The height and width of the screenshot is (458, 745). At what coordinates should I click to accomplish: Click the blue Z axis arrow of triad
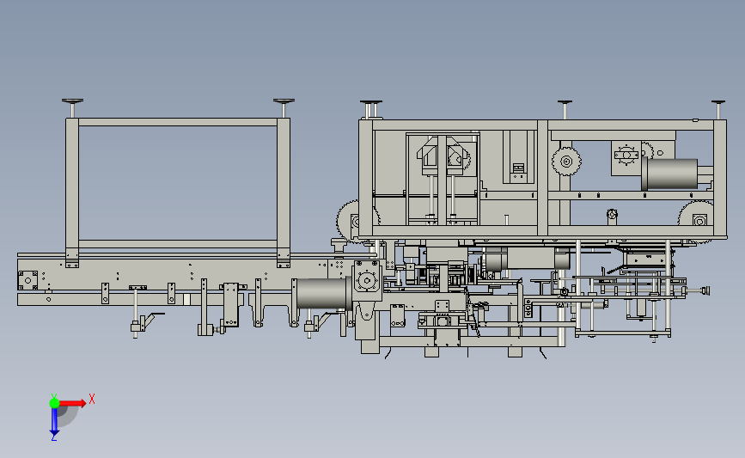coord(54,422)
